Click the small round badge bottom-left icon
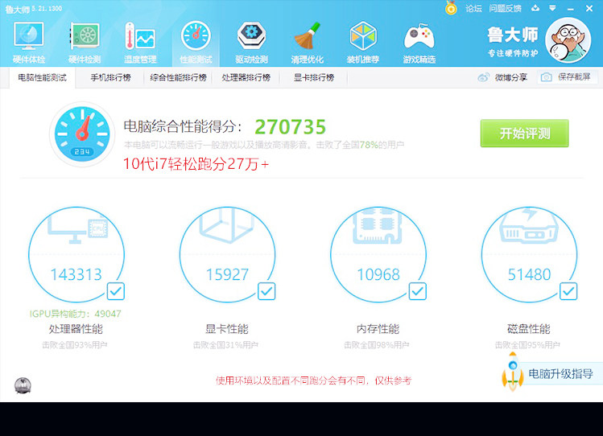 point(23,385)
